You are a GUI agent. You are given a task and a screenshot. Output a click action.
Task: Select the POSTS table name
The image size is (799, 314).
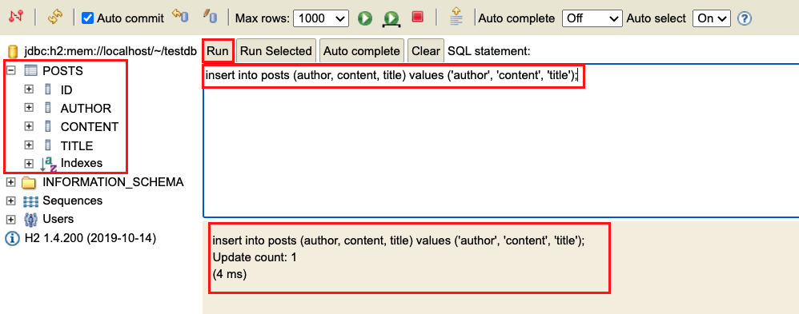[62, 71]
